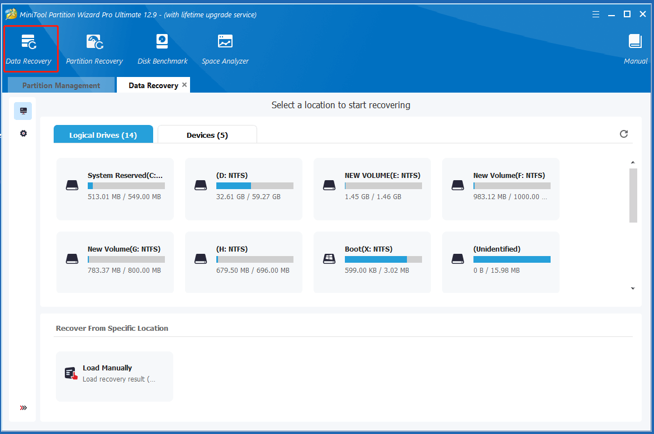654x434 pixels.
Task: Close the Data Recovery tab
Action: 184,84
